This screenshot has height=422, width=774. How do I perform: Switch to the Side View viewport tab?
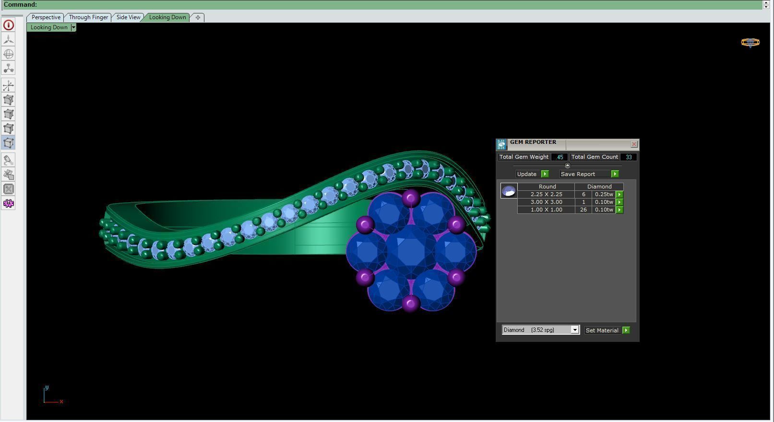[128, 17]
